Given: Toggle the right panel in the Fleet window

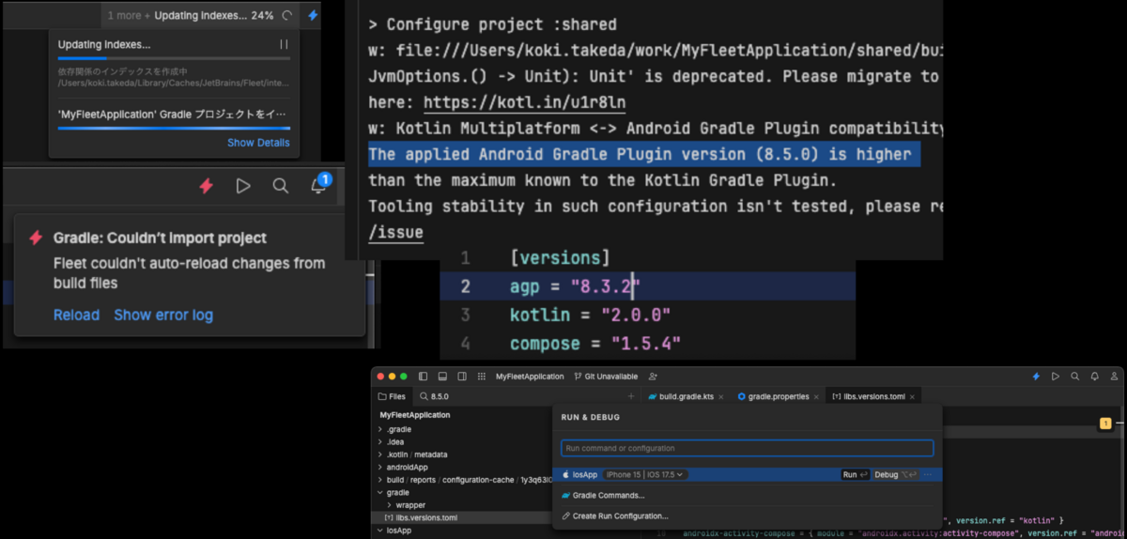Looking at the screenshot, I should pos(461,377).
